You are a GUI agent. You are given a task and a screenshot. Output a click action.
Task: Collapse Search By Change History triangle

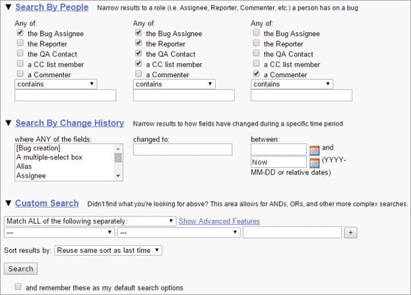click(9, 123)
